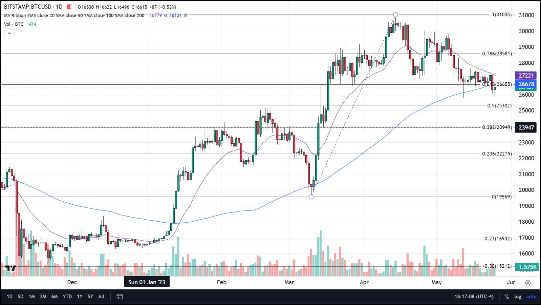Click the 0.5 (25302) Fibonacci level label

[499, 106]
